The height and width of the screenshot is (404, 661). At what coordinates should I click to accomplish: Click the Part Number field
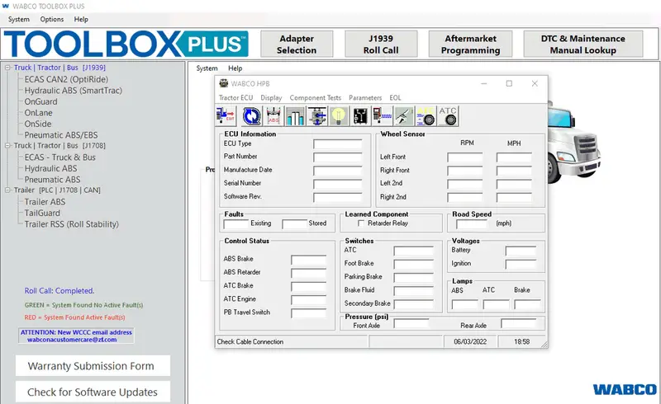(338, 157)
